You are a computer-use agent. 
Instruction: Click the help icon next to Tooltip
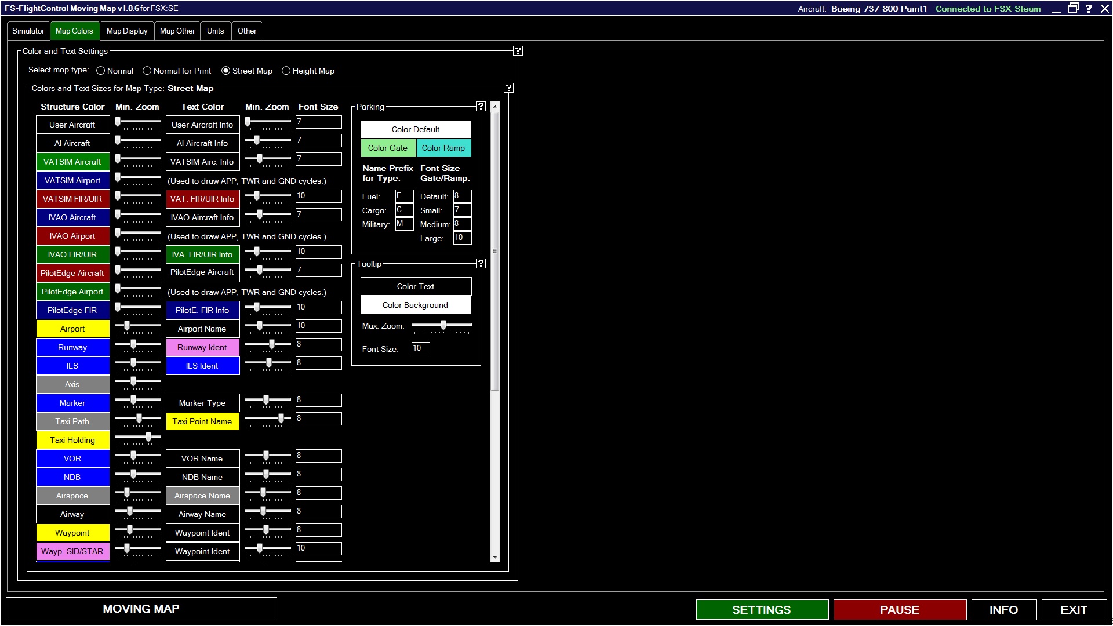[481, 264]
